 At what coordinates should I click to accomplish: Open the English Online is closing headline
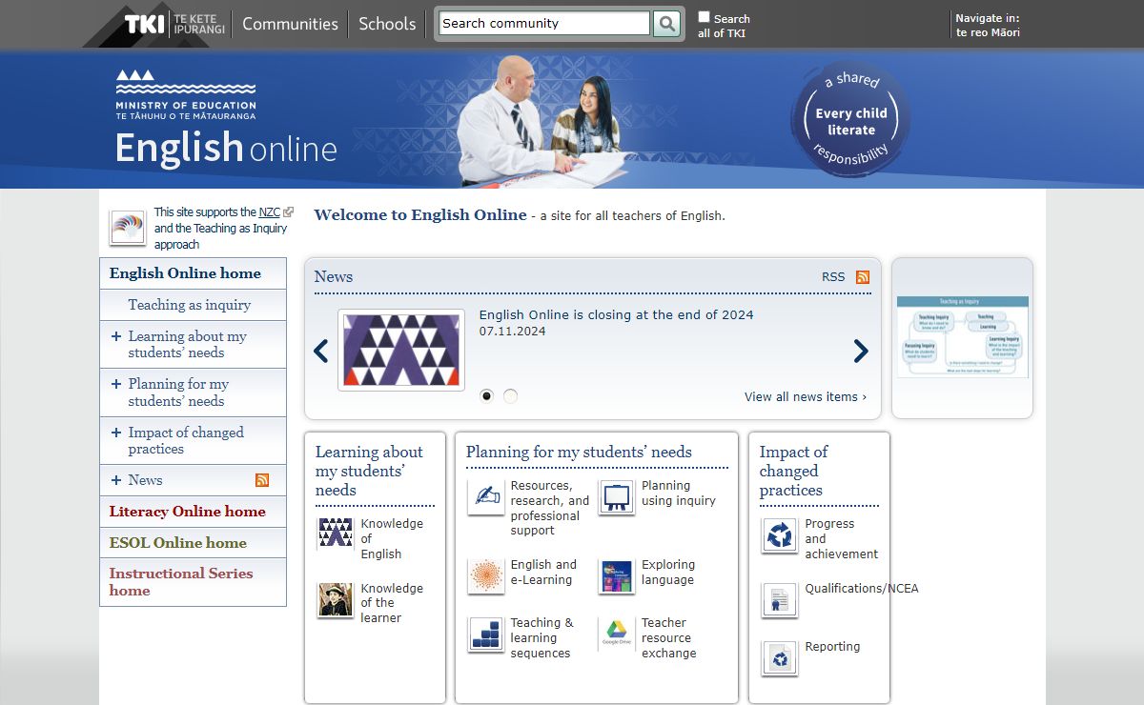616,314
